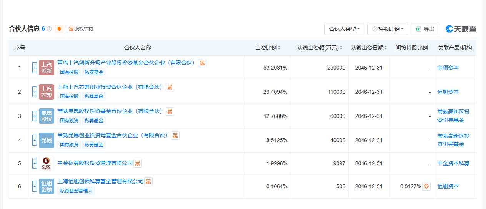Click the partner count number 6

pos(43,29)
